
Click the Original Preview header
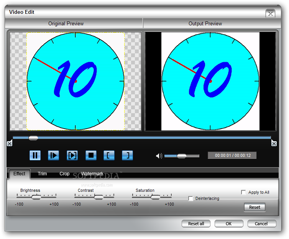pyautogui.click(x=74, y=23)
